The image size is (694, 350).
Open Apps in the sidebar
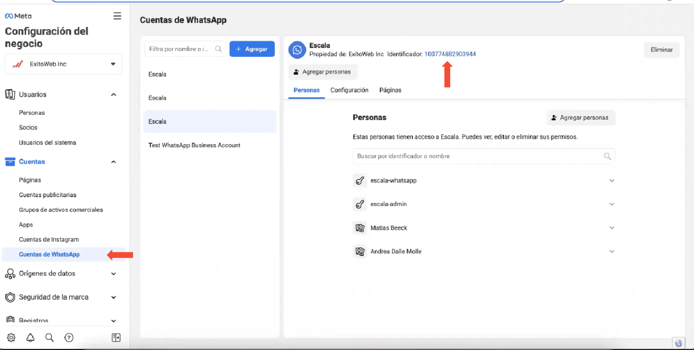pos(26,225)
